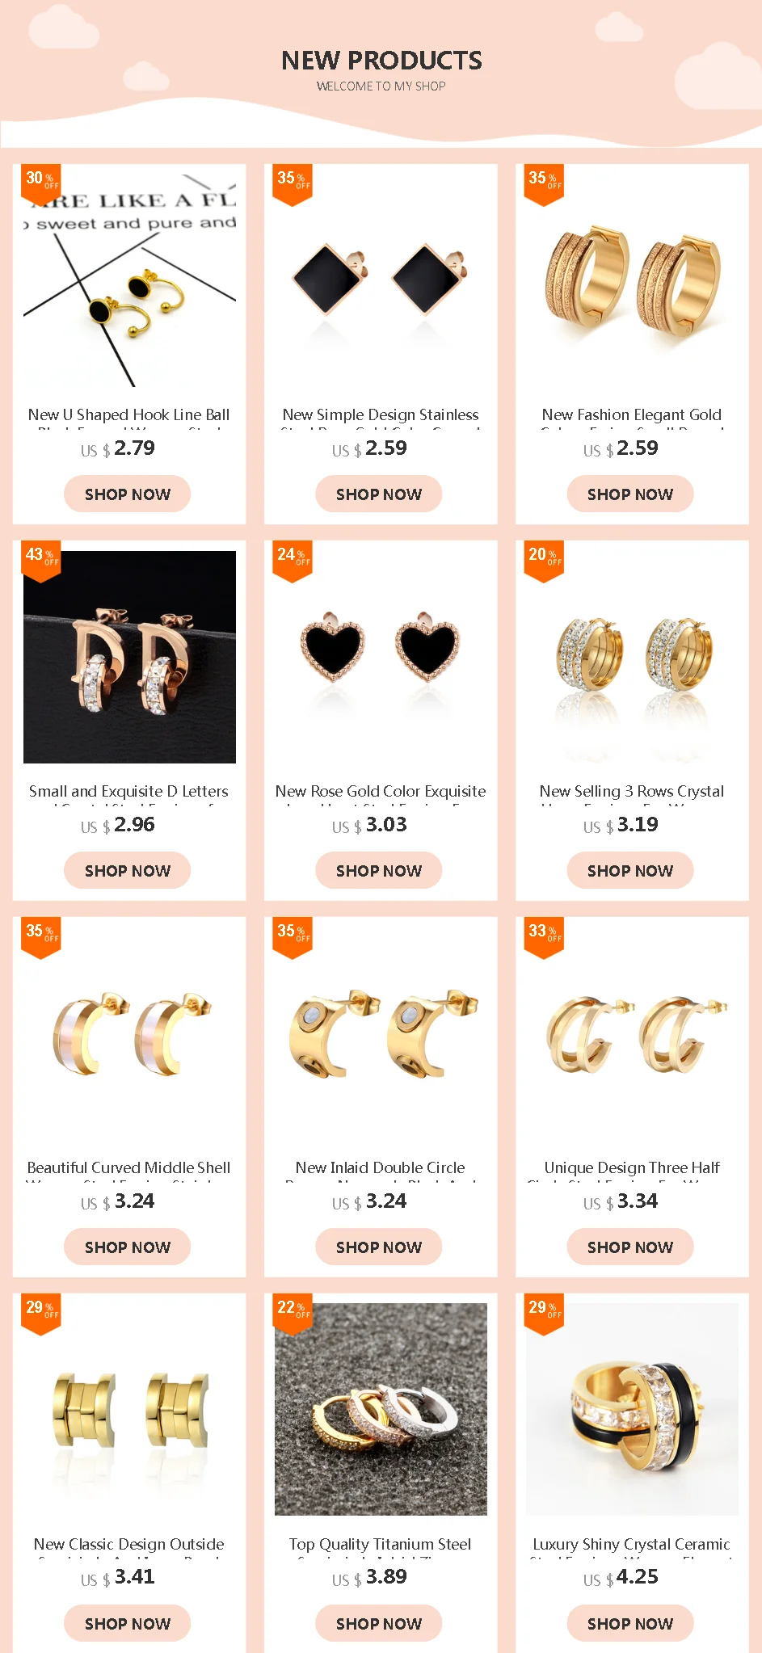Click the 22% off badge on Titanium Steel earrings
762x1653 pixels.
(293, 1314)
